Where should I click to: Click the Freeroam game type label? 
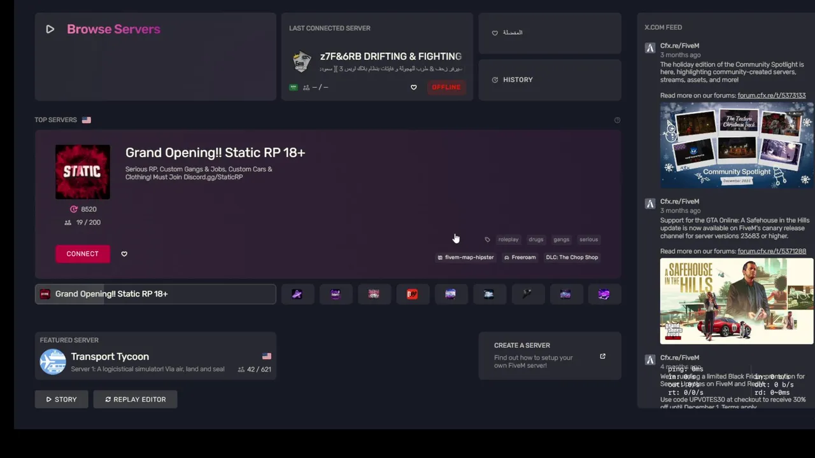tap(520, 258)
